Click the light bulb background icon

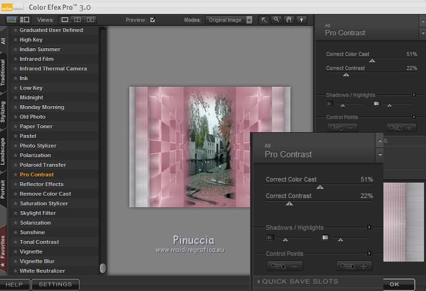click(301, 20)
